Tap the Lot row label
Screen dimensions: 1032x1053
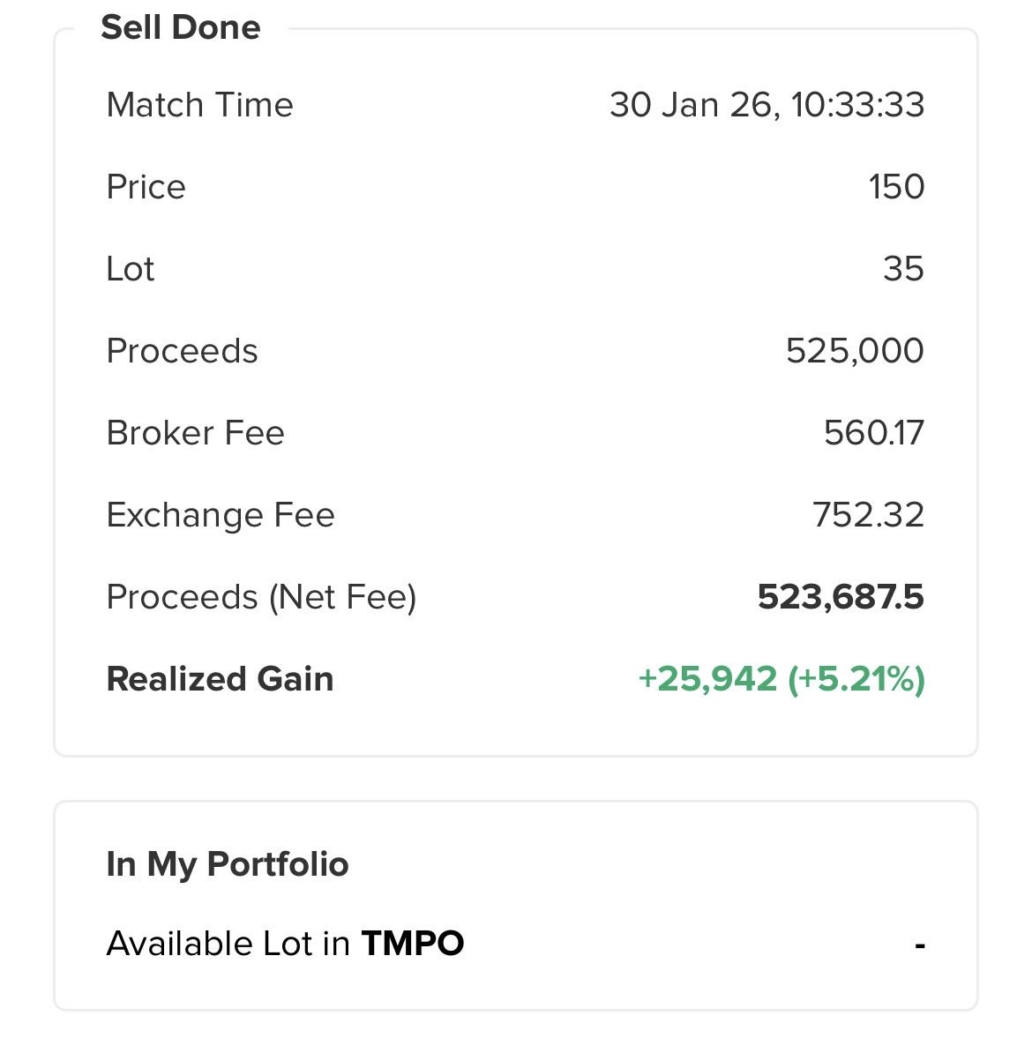[130, 269]
